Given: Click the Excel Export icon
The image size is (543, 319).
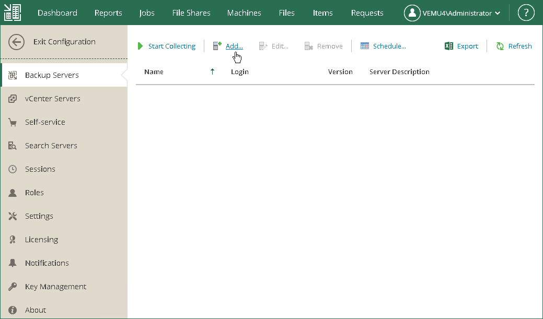Looking at the screenshot, I should click(449, 46).
